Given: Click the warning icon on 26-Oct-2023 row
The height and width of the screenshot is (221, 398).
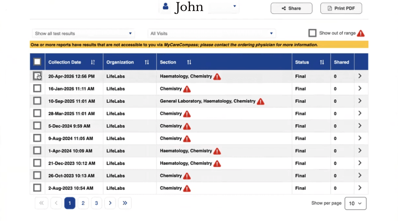Looking at the screenshot, I should click(x=187, y=176).
